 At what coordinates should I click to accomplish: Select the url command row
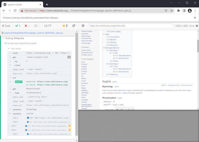point(39,78)
